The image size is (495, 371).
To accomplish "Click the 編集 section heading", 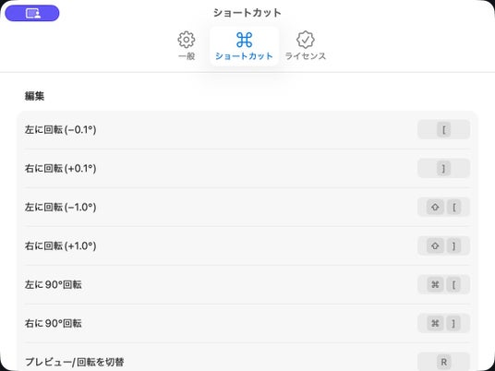I will (34, 96).
